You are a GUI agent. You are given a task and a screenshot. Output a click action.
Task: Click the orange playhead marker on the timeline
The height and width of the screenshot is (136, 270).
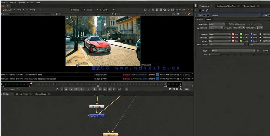(31, 84)
